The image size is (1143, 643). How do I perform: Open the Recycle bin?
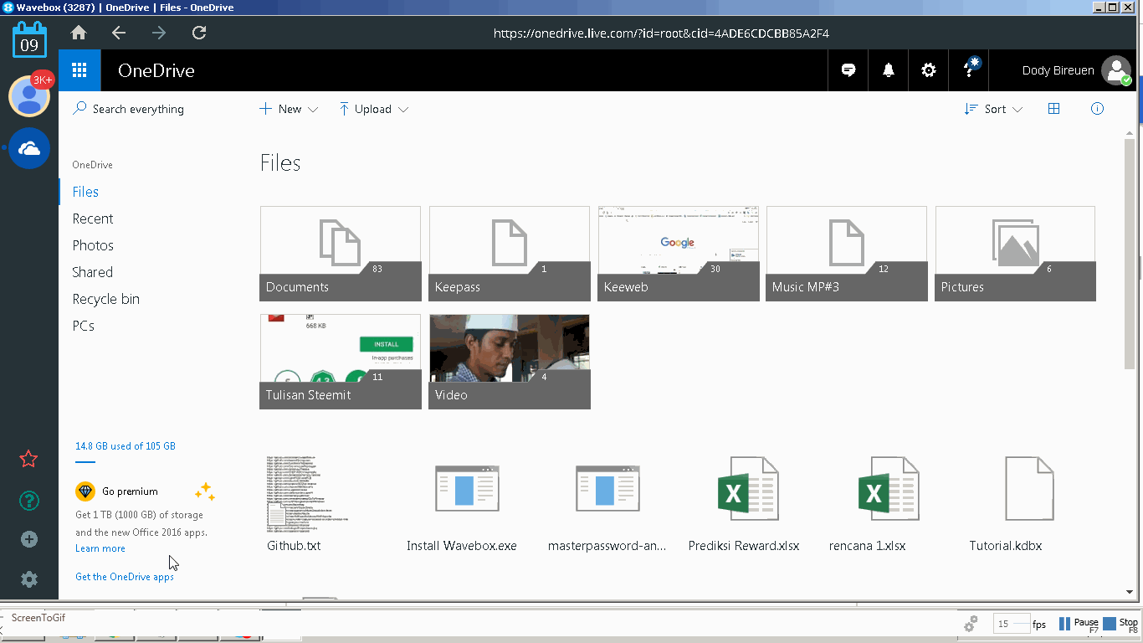tap(105, 299)
